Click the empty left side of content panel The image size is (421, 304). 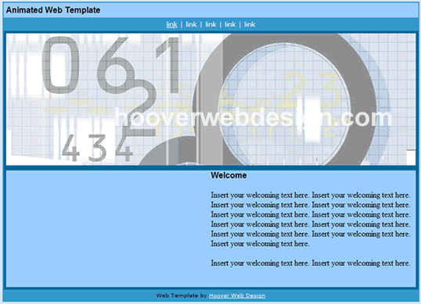coord(107,228)
